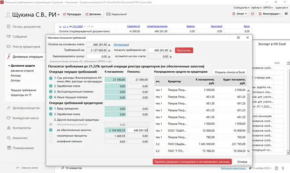Open the Инструкция link
290x173 pixels.
tap(121, 44)
